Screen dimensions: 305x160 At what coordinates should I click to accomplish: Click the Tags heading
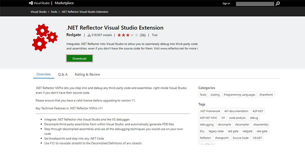[202, 104]
